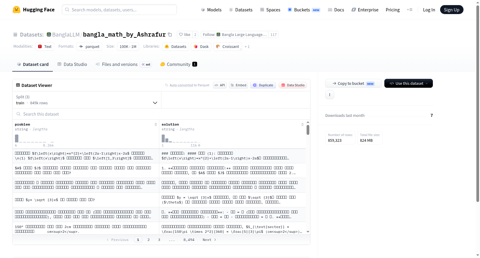Screen dimensions: 480x258
Task: Click Copy to bucket button
Action: pos(353,83)
